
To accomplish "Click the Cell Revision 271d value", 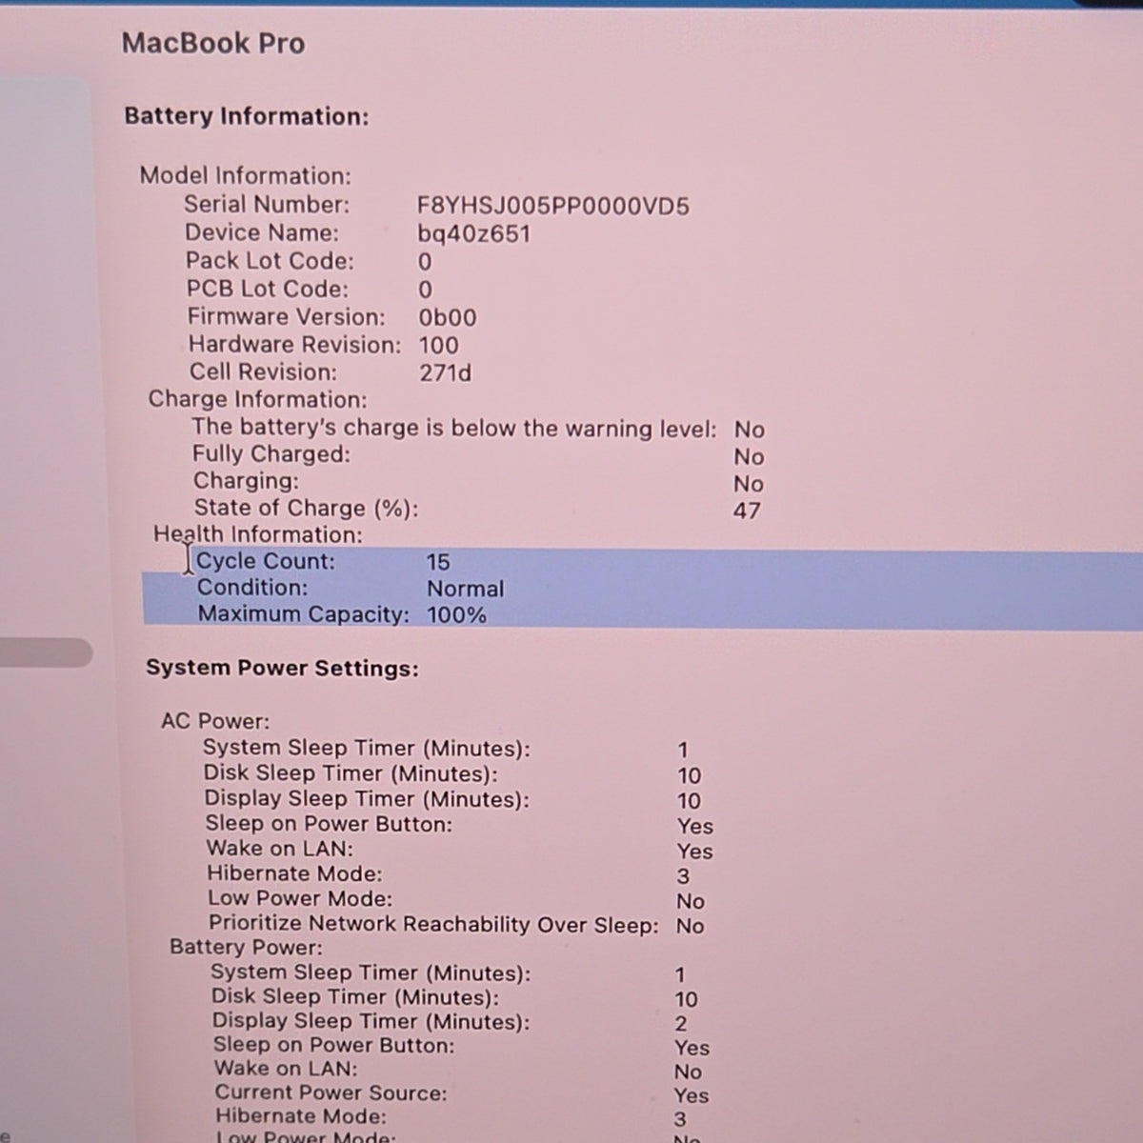I will point(445,372).
